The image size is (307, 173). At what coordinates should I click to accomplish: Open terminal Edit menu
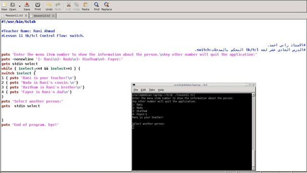click(143, 90)
